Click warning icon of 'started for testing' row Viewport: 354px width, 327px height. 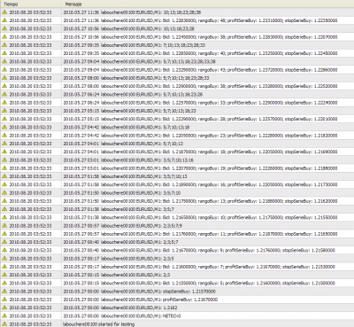[4, 324]
